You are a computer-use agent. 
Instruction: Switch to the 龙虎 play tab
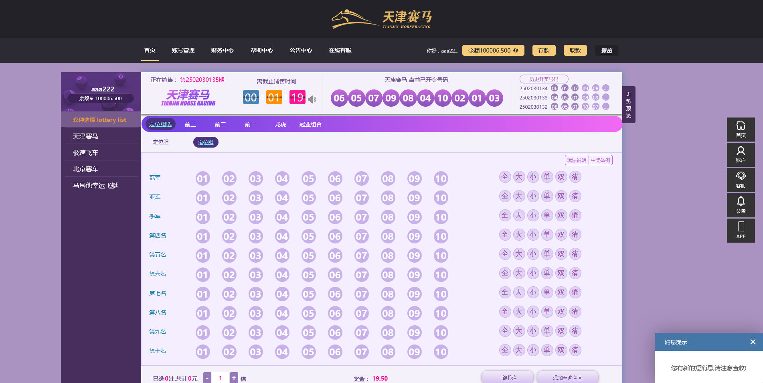pos(280,124)
